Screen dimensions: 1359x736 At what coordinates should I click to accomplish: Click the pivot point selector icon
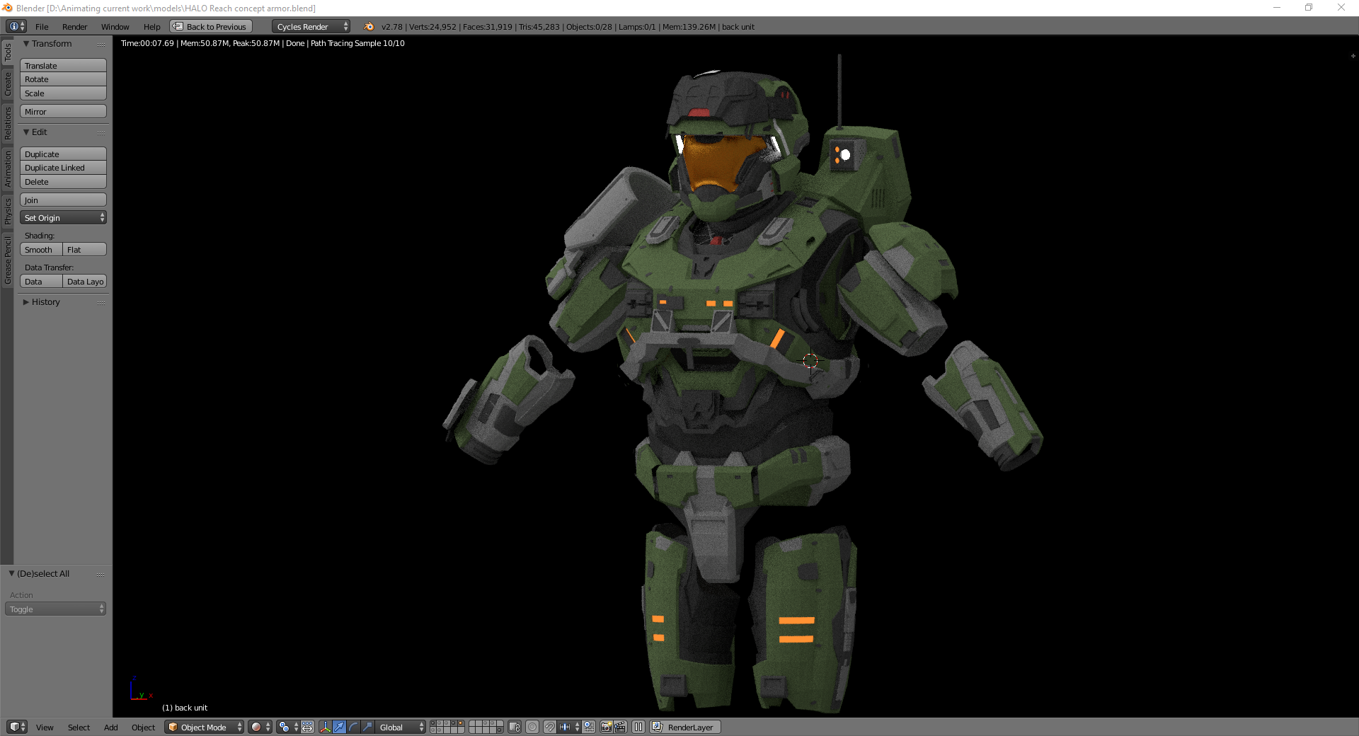284,727
